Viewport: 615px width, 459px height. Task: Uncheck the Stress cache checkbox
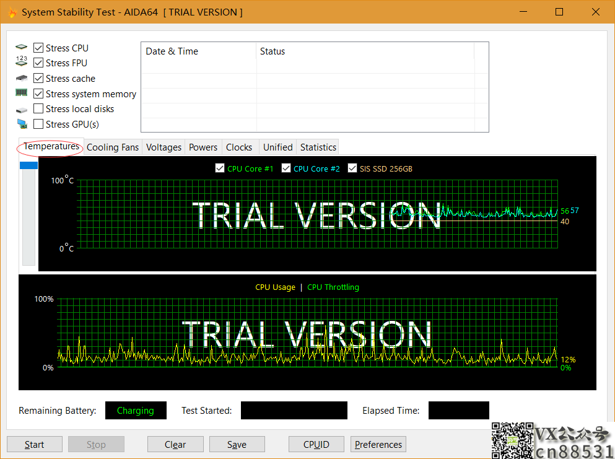[38, 78]
